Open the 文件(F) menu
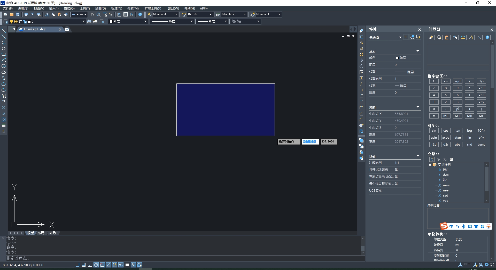The image size is (496, 270). click(8, 9)
